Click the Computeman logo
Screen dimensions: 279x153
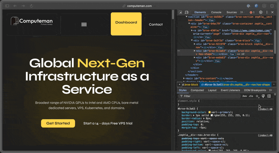tap(32, 21)
